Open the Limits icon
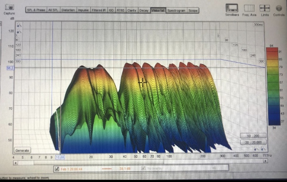 265,8
